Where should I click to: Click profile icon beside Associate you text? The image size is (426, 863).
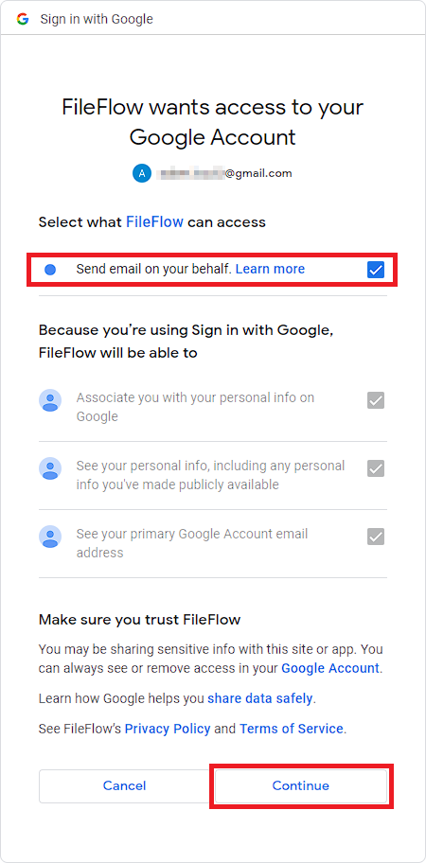click(50, 400)
